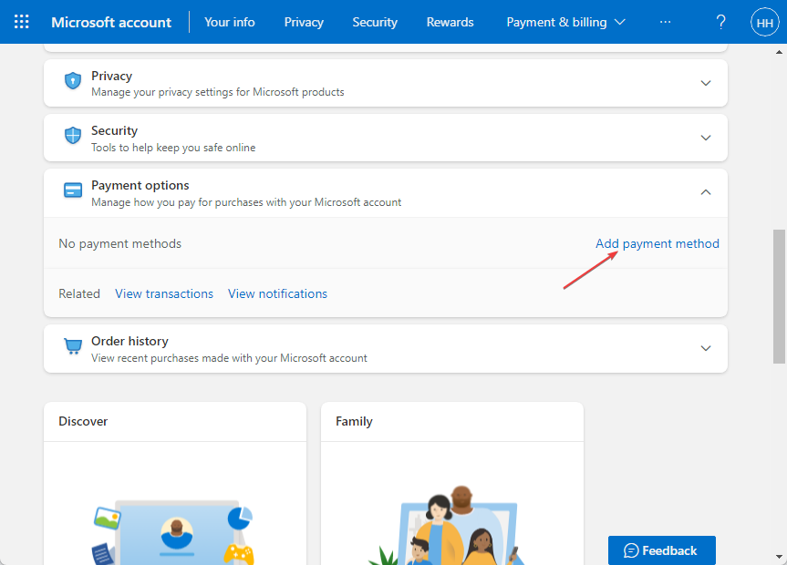Switch to the Rewards tab
The image size is (787, 565).
(x=450, y=21)
